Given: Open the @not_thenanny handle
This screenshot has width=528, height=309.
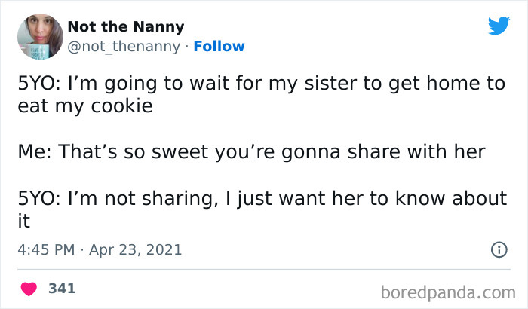Looking at the screenshot, I should coord(124,46).
